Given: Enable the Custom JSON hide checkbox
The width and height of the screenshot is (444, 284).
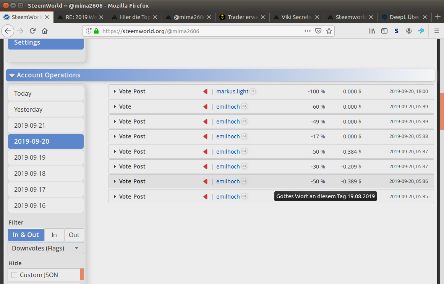Looking at the screenshot, I should (x=15, y=275).
